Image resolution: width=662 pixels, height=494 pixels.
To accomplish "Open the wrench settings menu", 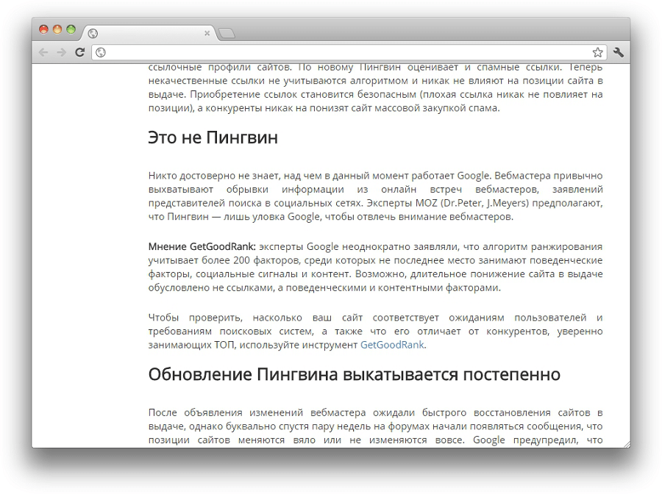I will [x=619, y=52].
